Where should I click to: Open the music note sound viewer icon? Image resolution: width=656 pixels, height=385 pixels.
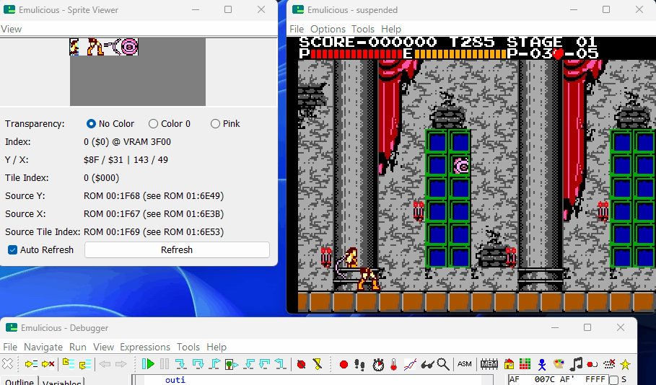click(x=576, y=364)
